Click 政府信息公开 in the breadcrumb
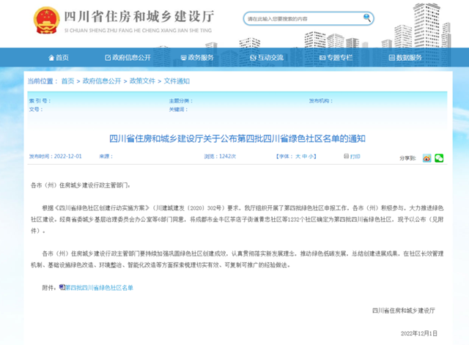The width and height of the screenshot is (469, 345). pyautogui.click(x=102, y=81)
